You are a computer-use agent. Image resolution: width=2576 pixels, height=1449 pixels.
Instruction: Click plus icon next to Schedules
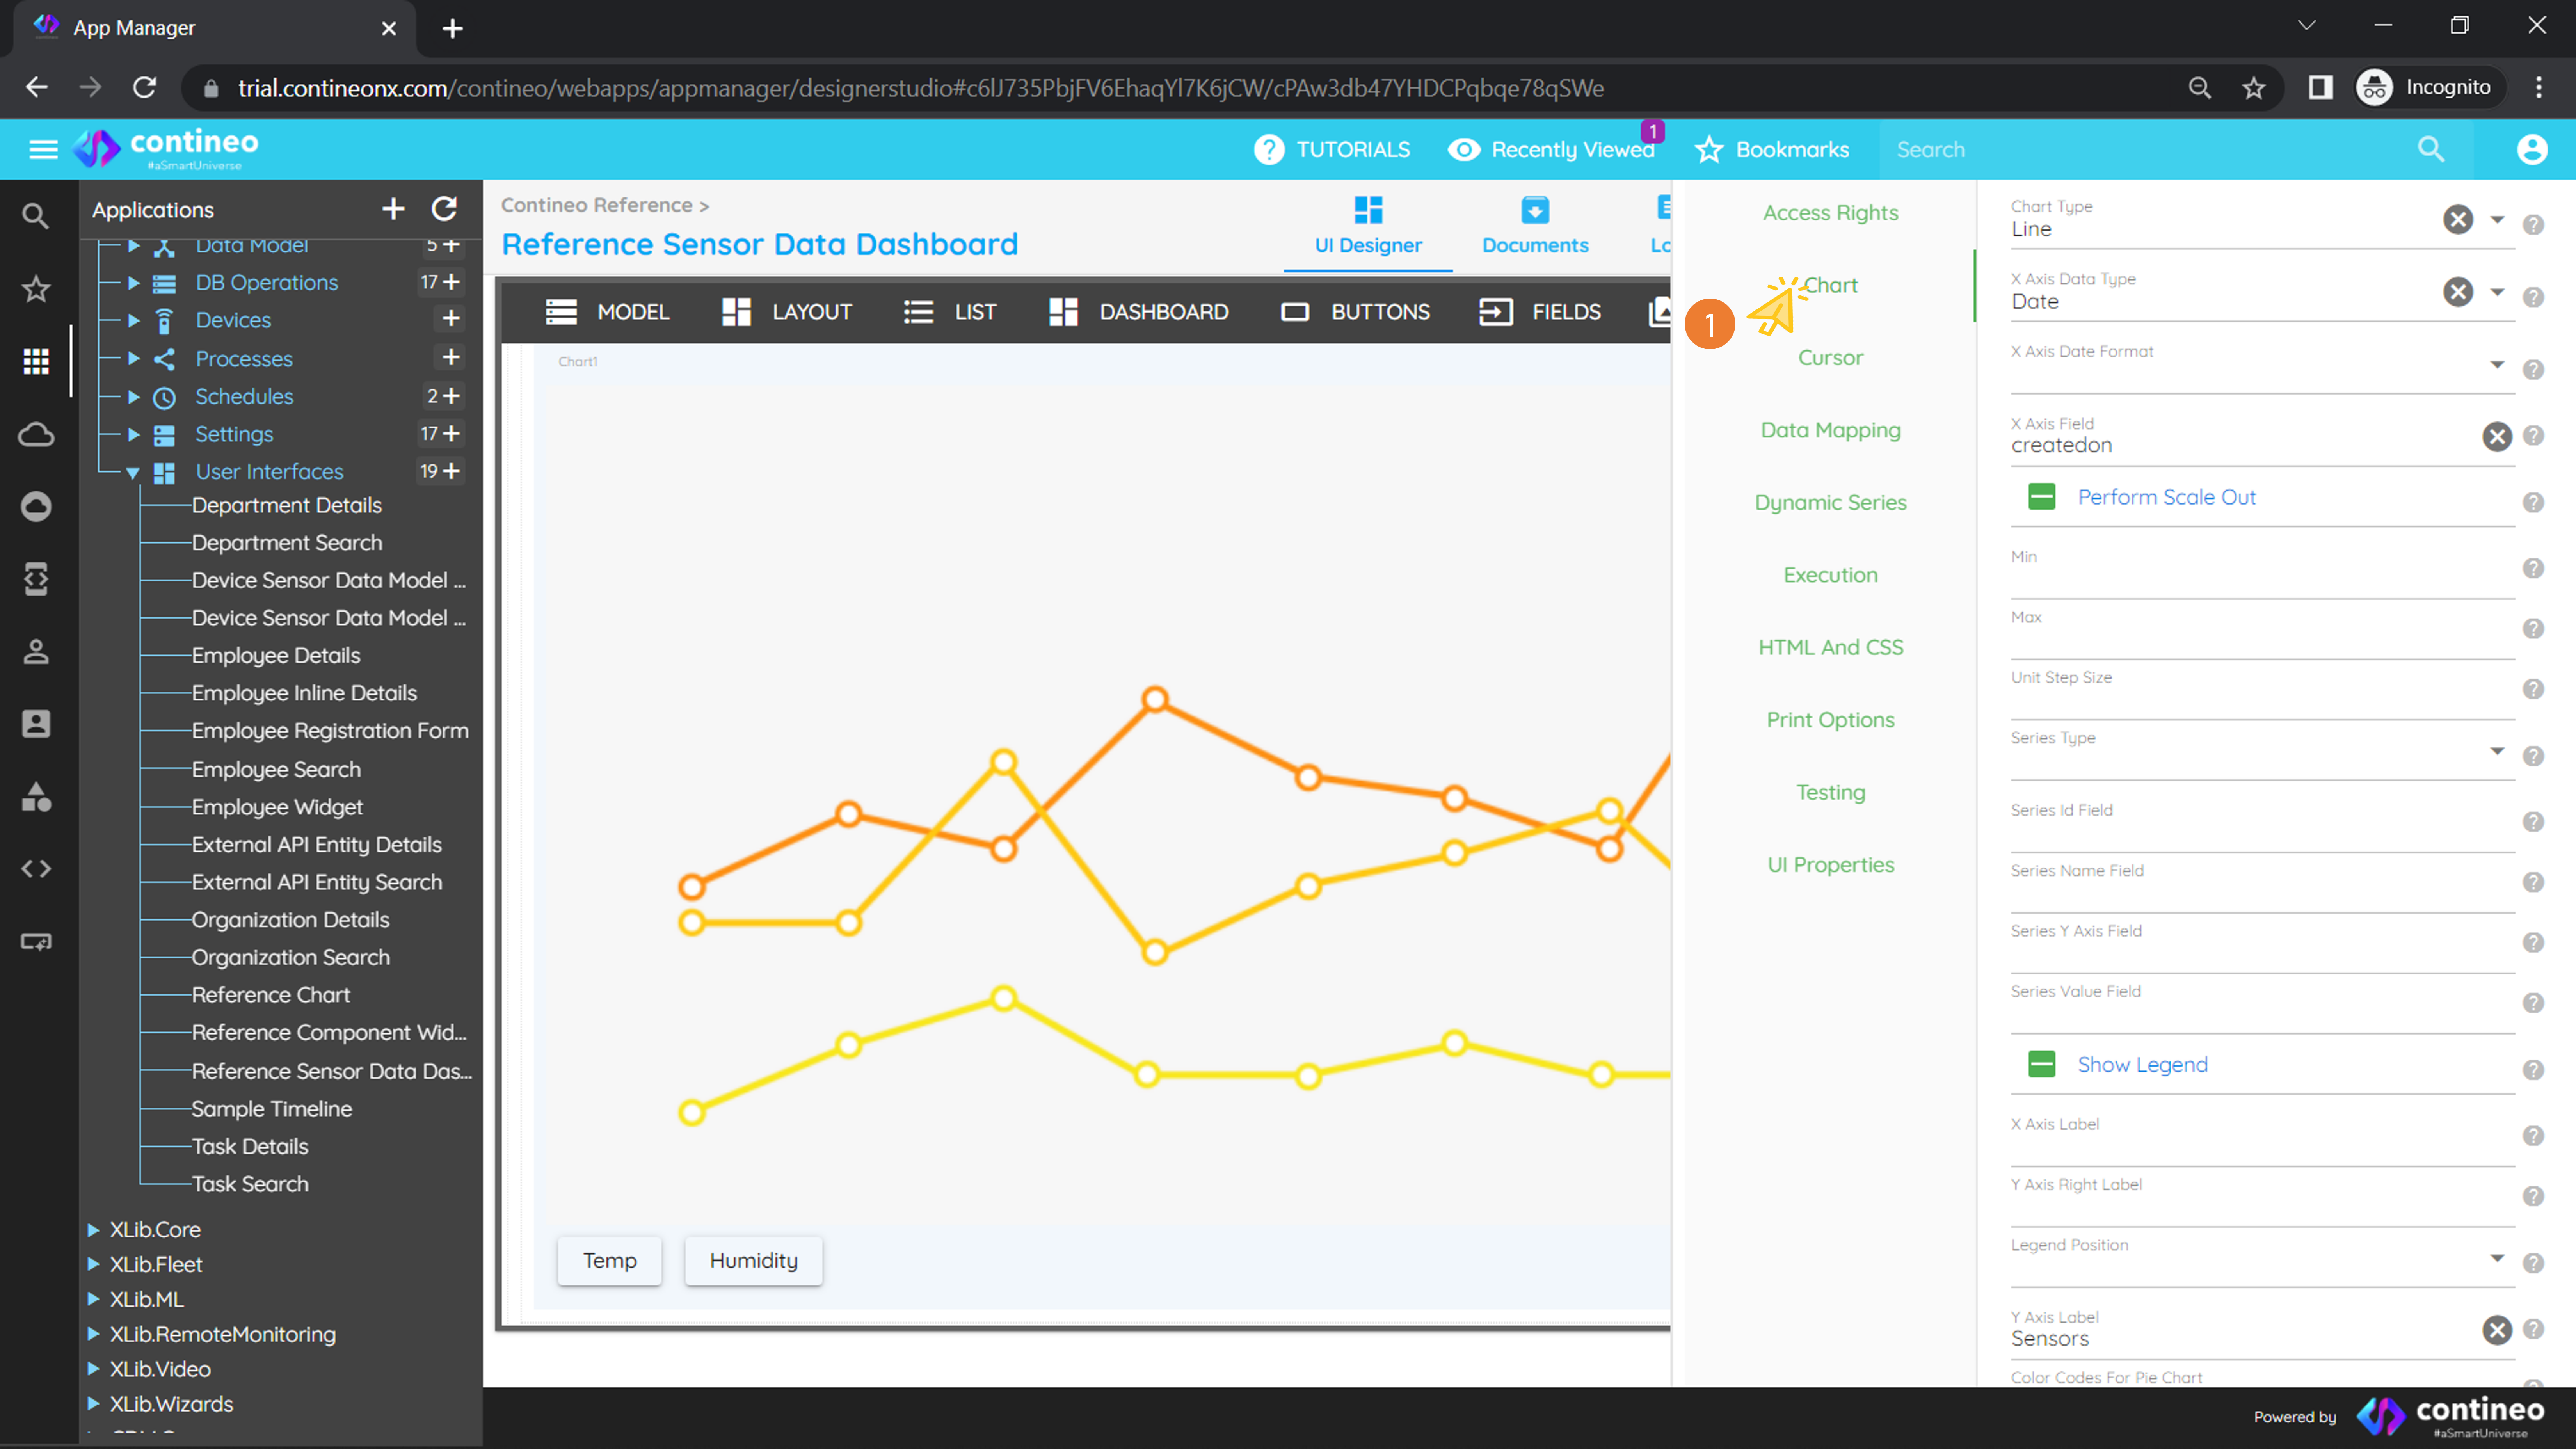tap(452, 396)
